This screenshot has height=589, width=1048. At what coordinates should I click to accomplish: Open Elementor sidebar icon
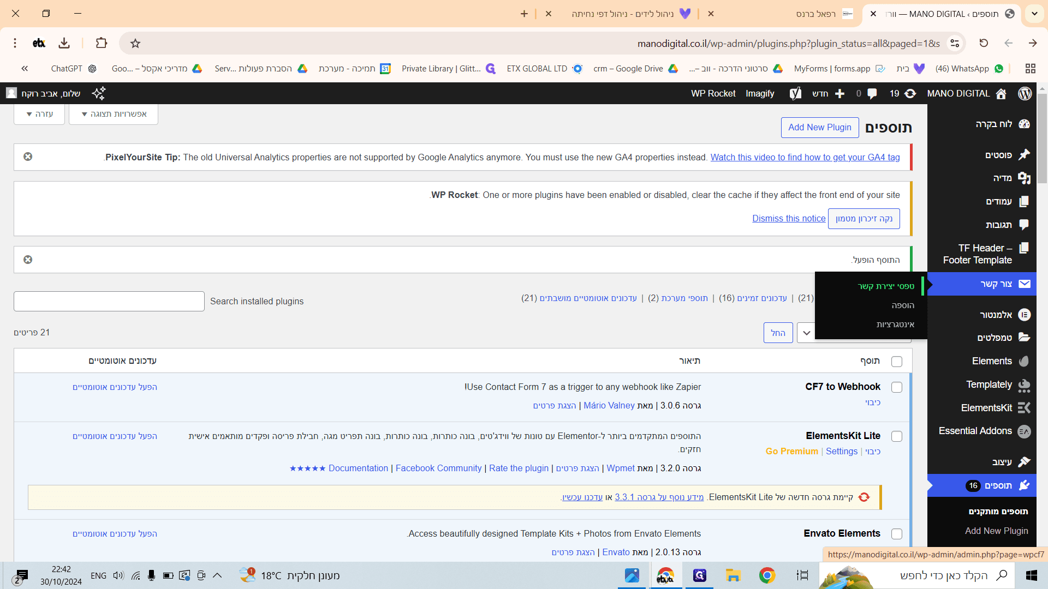pos(1024,315)
